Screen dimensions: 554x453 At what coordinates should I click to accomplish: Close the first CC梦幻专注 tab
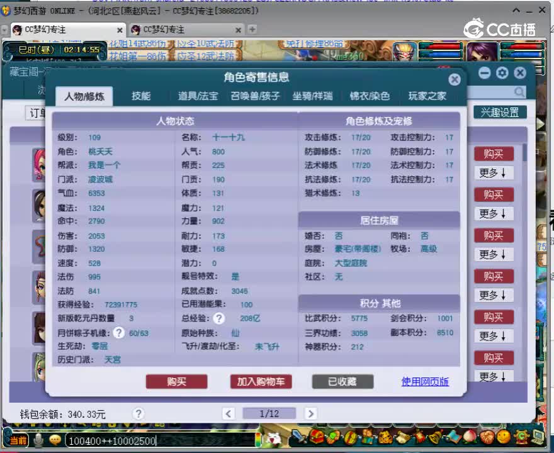coord(120,30)
